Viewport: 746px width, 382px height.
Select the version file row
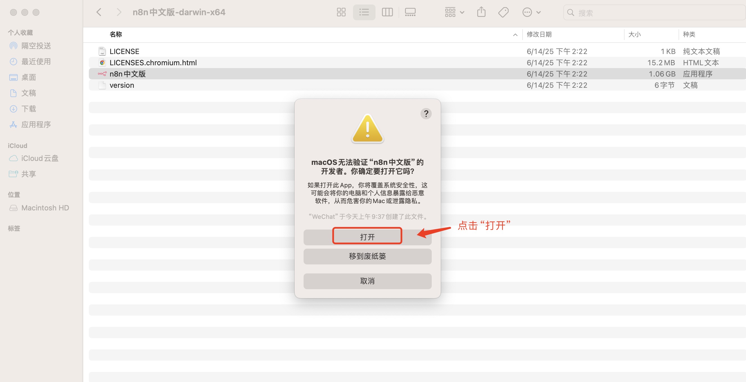point(417,85)
